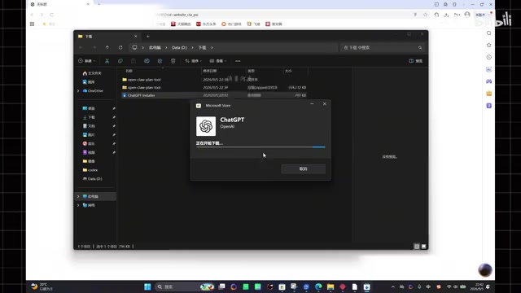Expand Network in the sidebar tree

pos(78,205)
